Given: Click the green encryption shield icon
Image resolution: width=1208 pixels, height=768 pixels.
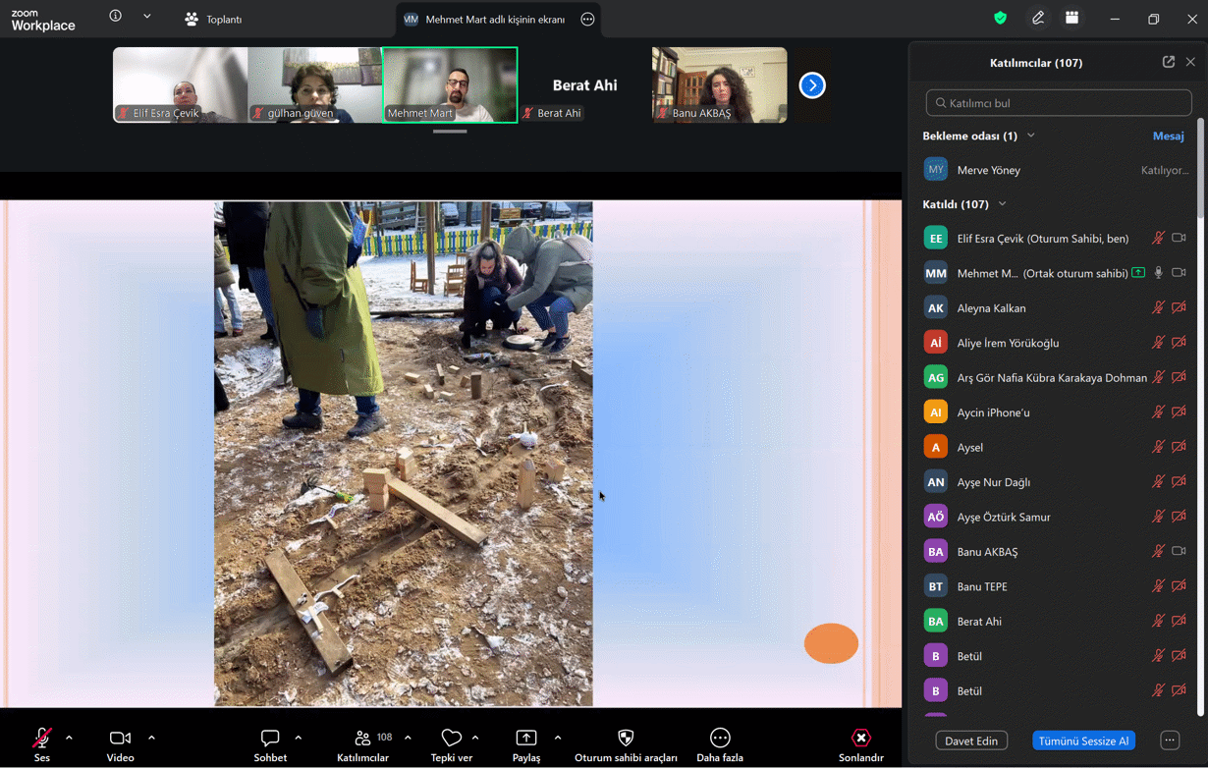Looking at the screenshot, I should pyautogui.click(x=1000, y=19).
